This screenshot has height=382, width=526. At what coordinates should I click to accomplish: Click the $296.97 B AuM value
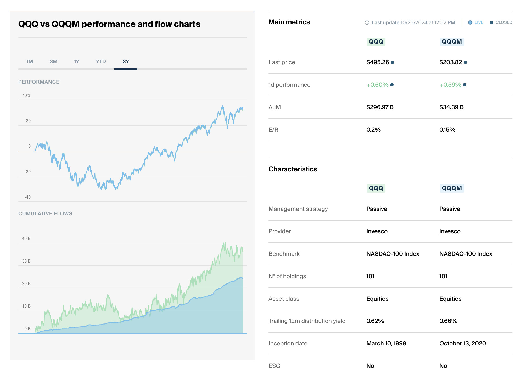(x=380, y=107)
